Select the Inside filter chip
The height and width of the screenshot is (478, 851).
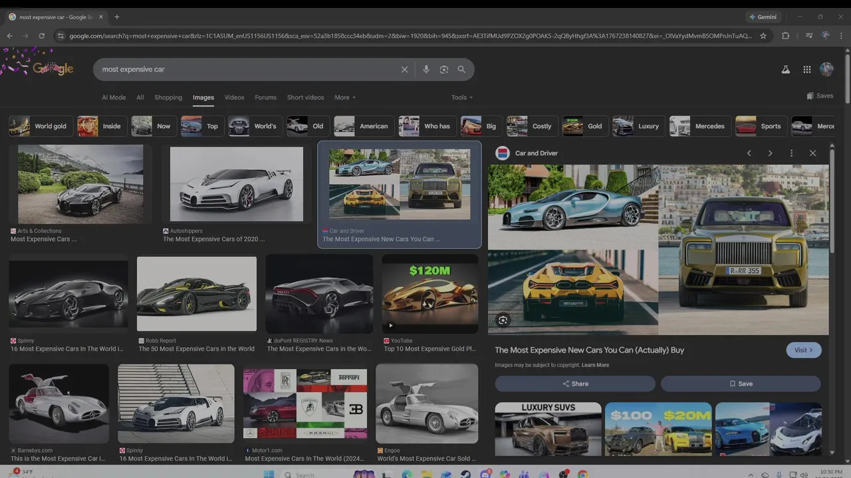pos(102,126)
